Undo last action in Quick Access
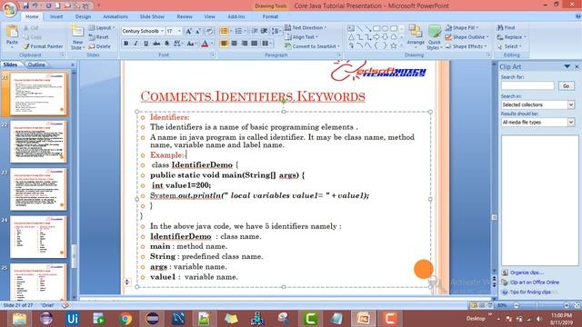582x327 pixels. point(35,5)
